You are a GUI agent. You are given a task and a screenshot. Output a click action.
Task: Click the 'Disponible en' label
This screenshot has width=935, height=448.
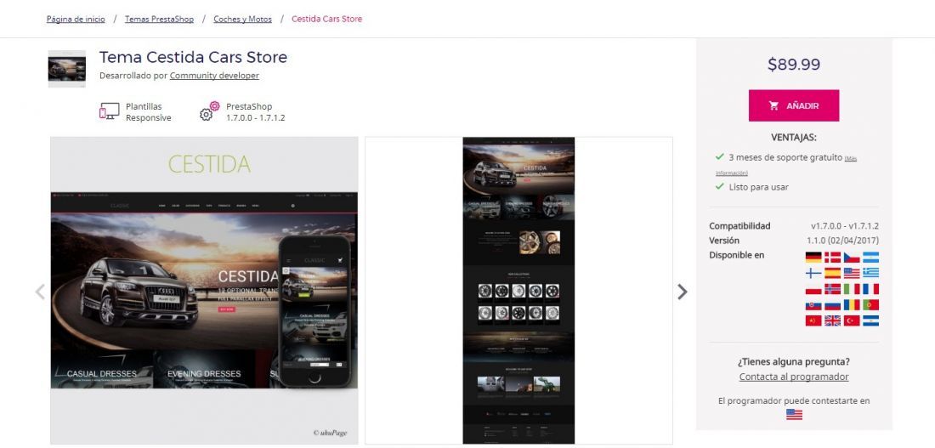point(736,255)
